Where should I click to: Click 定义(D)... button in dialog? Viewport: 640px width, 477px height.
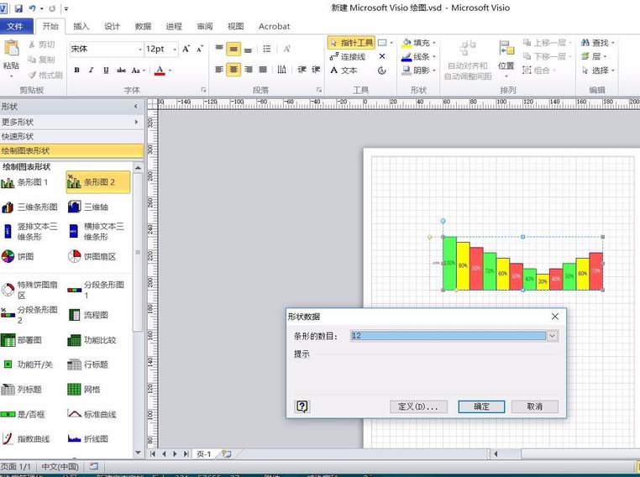pyautogui.click(x=418, y=406)
